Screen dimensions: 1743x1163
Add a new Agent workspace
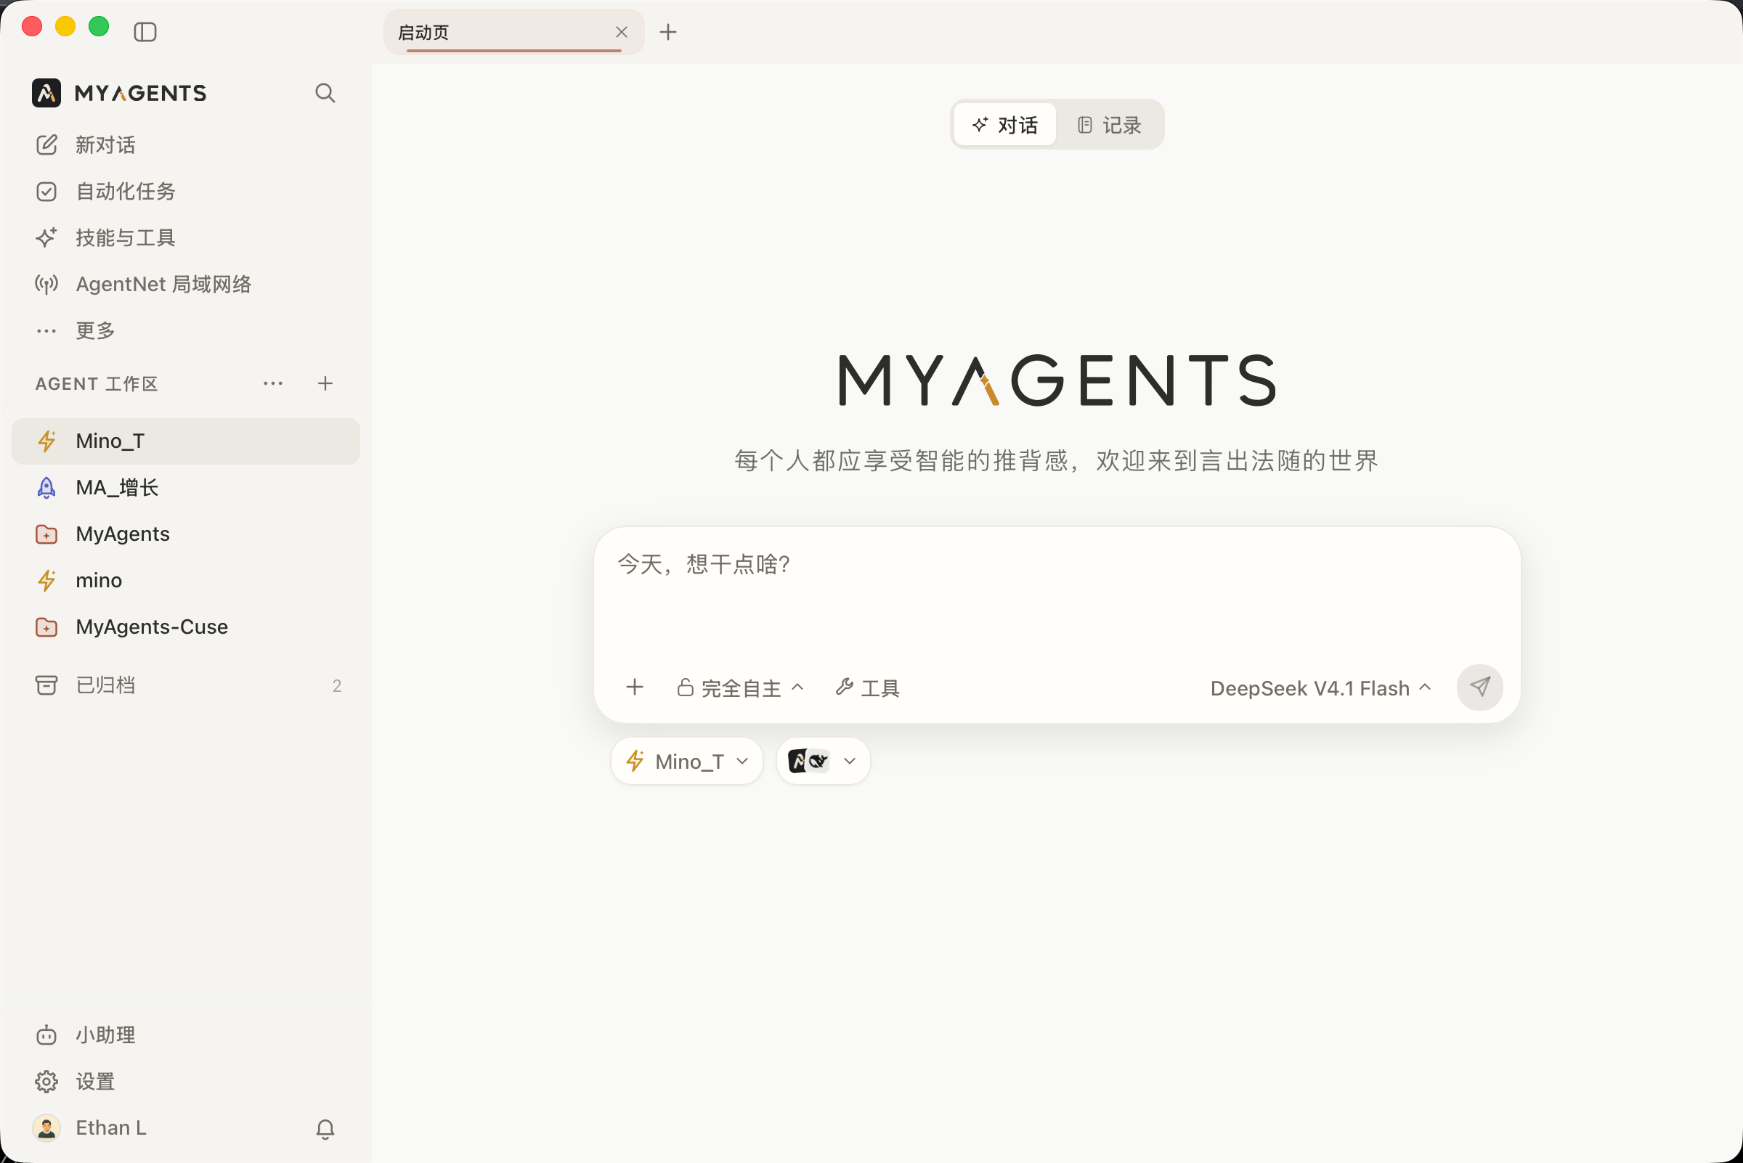[x=325, y=383]
